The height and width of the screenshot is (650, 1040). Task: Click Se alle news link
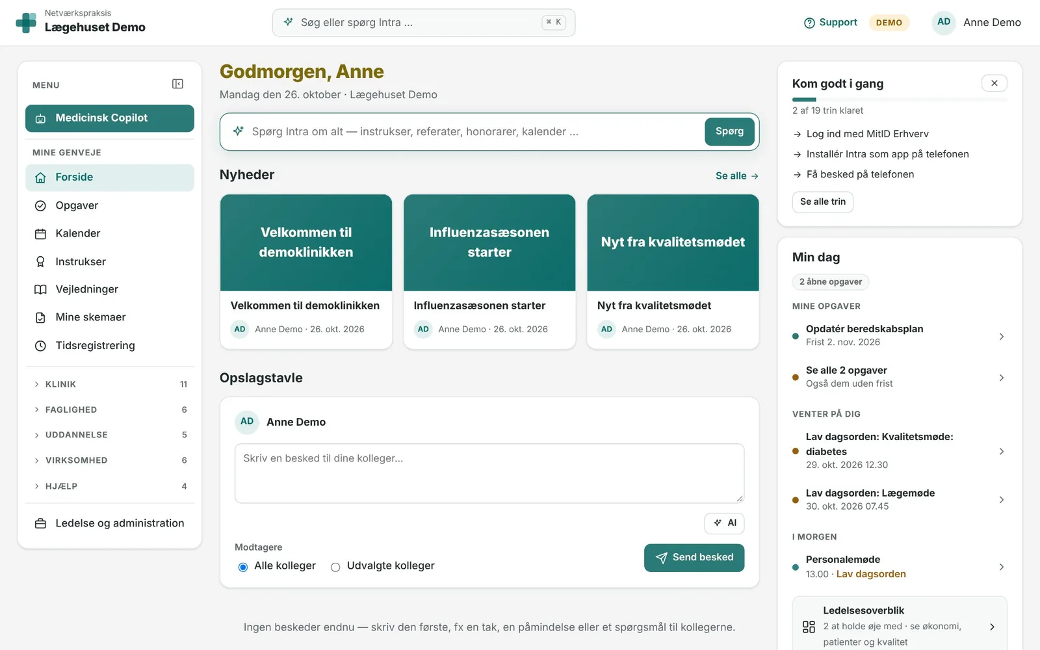[x=736, y=175]
